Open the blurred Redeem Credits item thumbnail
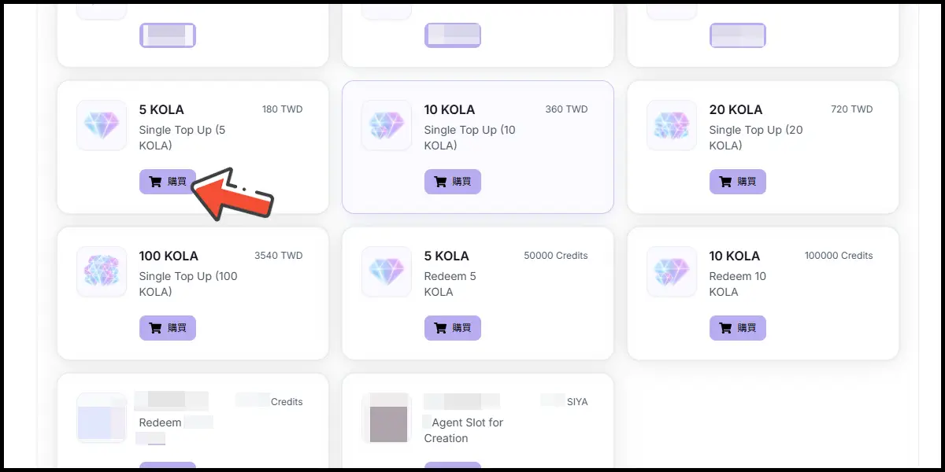Viewport: 945px width, 472px height. [102, 418]
